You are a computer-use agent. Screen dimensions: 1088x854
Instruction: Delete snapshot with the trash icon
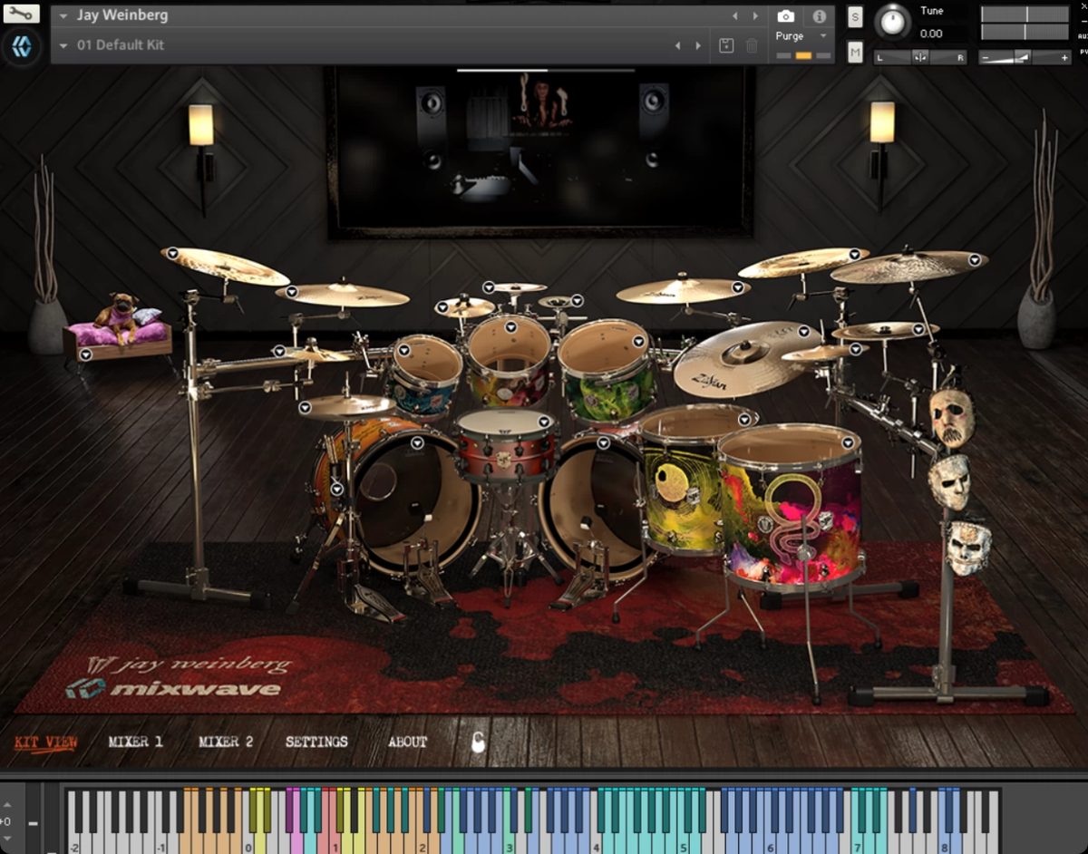click(752, 45)
